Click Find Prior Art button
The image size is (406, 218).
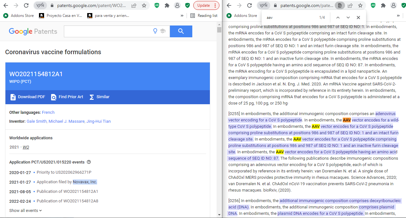click(67, 97)
